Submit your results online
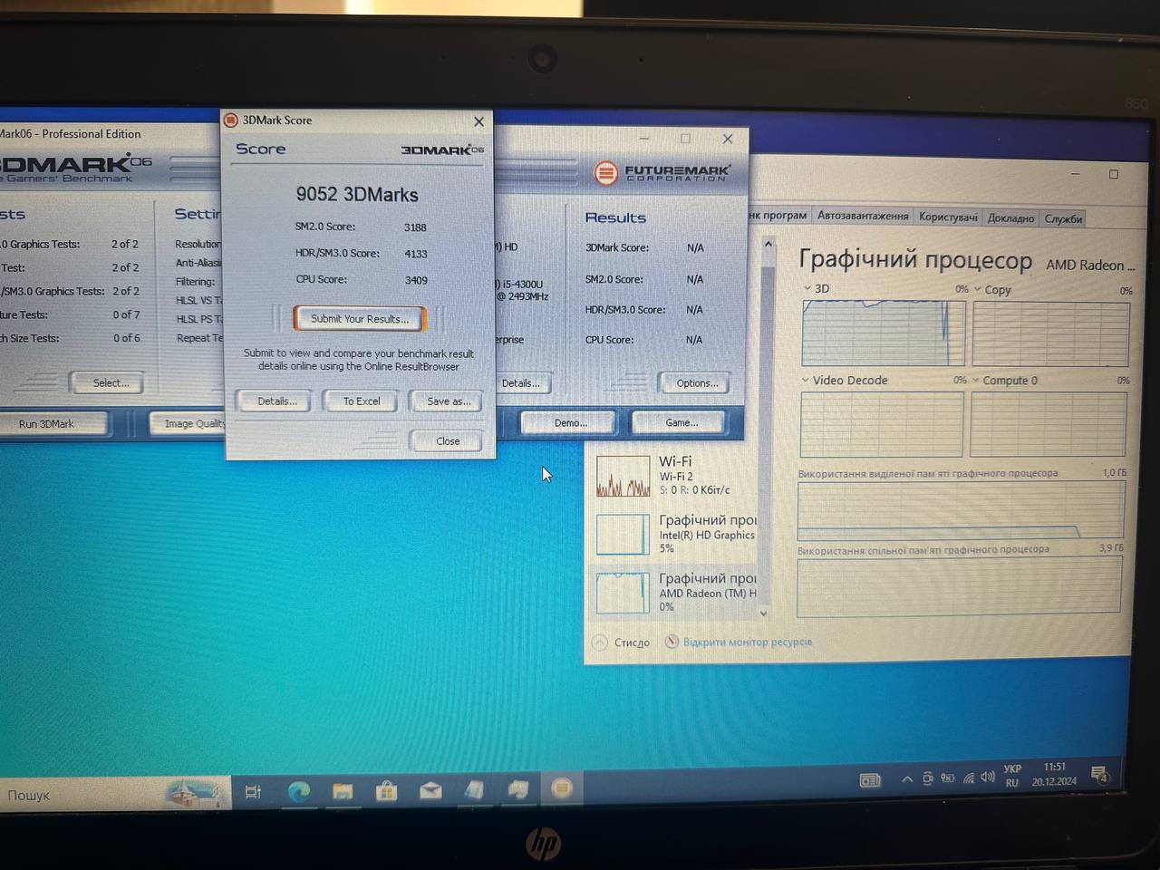This screenshot has height=870, width=1160. point(360,319)
